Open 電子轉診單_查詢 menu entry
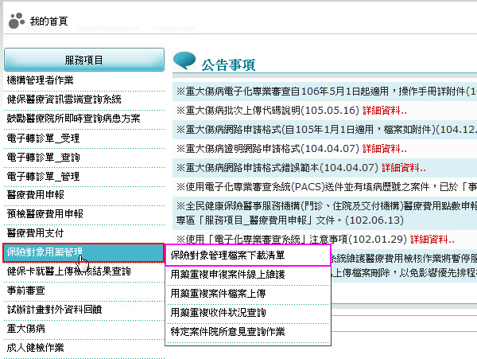The width and height of the screenshot is (477, 359). (x=43, y=157)
